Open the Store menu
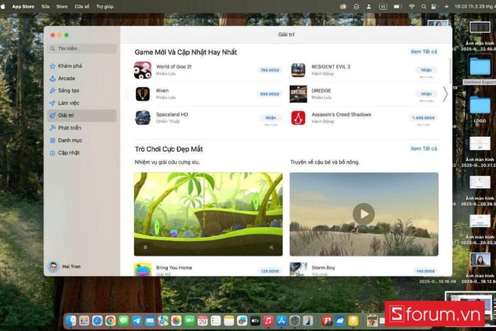 pos(62,6)
